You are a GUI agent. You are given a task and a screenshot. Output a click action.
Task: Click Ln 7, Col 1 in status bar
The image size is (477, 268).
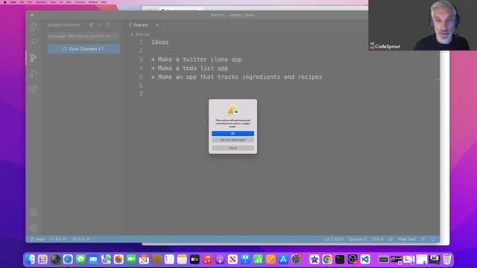coord(334,239)
